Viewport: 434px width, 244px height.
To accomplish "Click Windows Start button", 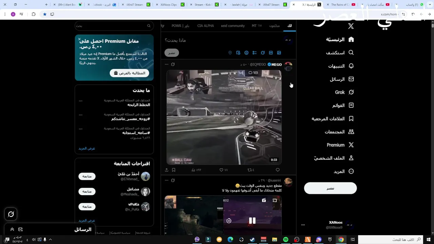I will [428, 240].
